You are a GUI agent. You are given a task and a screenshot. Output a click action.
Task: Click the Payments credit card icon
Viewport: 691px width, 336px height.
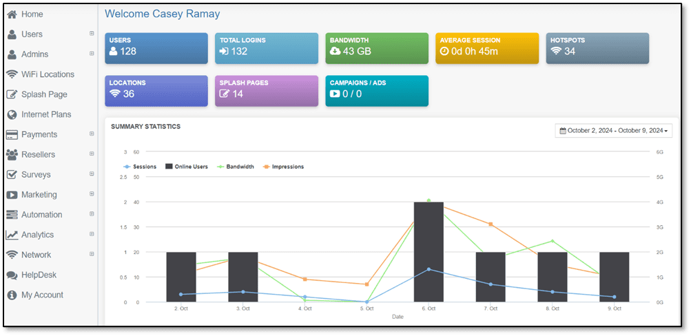click(11, 134)
